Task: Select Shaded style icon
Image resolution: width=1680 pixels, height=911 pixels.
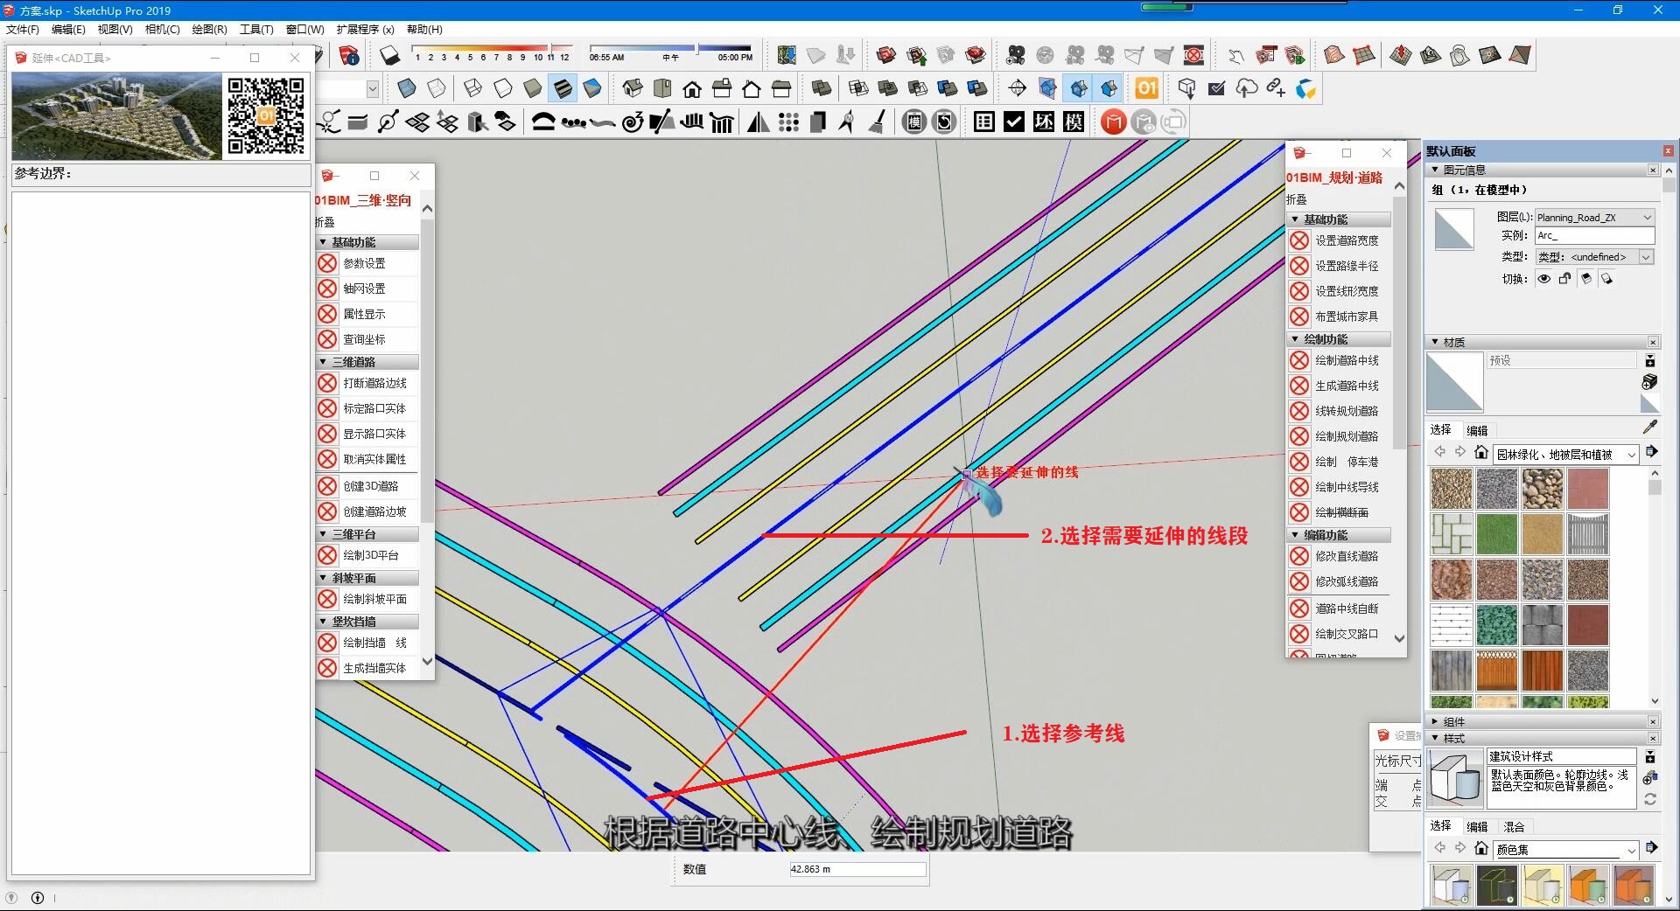Action: coord(533,88)
